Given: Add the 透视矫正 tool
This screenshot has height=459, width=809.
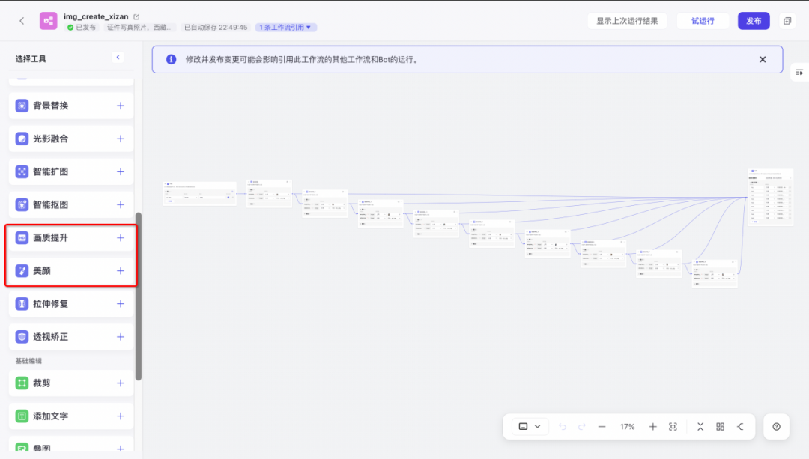Looking at the screenshot, I should (120, 337).
